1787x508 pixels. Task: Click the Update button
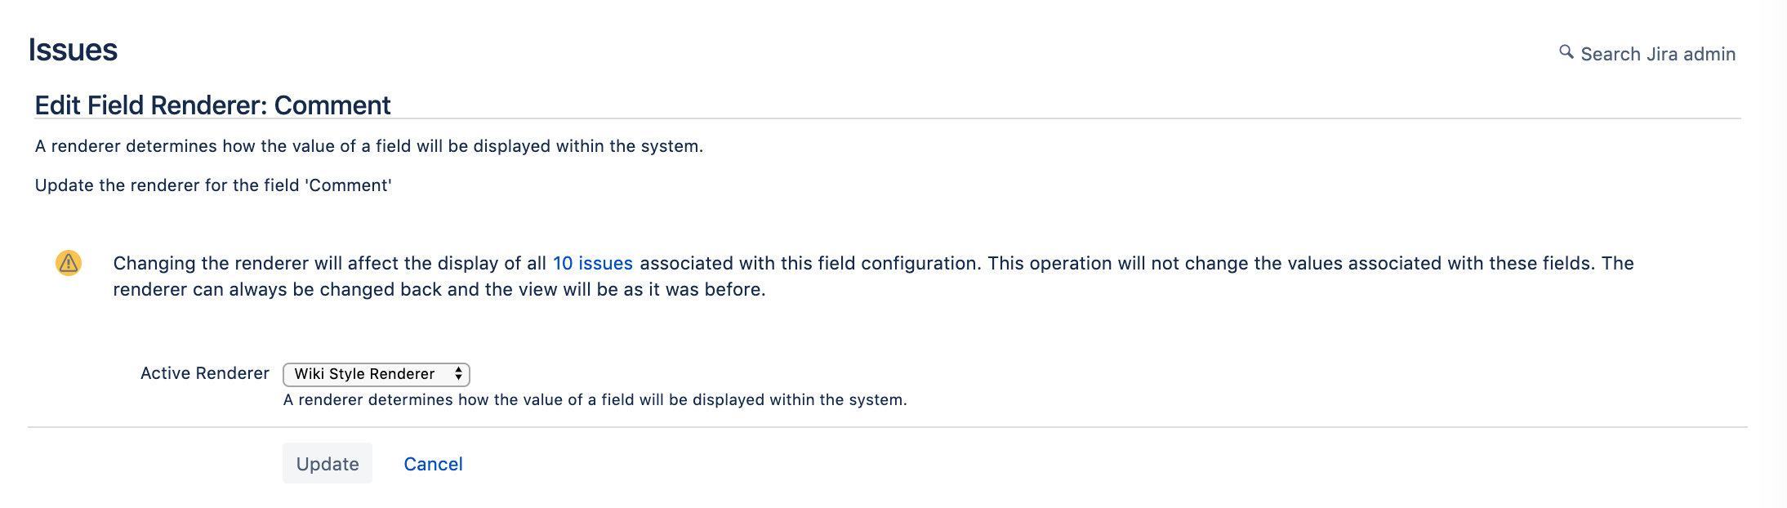[327, 463]
